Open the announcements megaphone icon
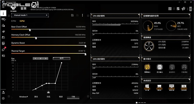 [183, 9]
